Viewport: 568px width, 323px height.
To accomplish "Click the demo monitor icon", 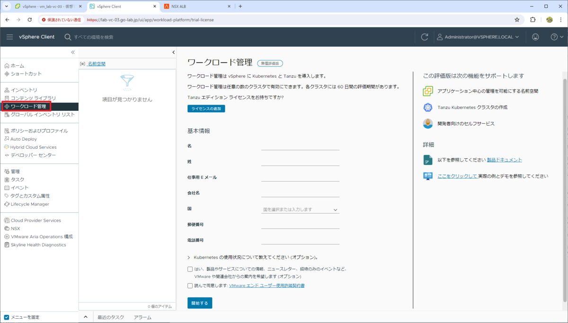I will tap(428, 176).
